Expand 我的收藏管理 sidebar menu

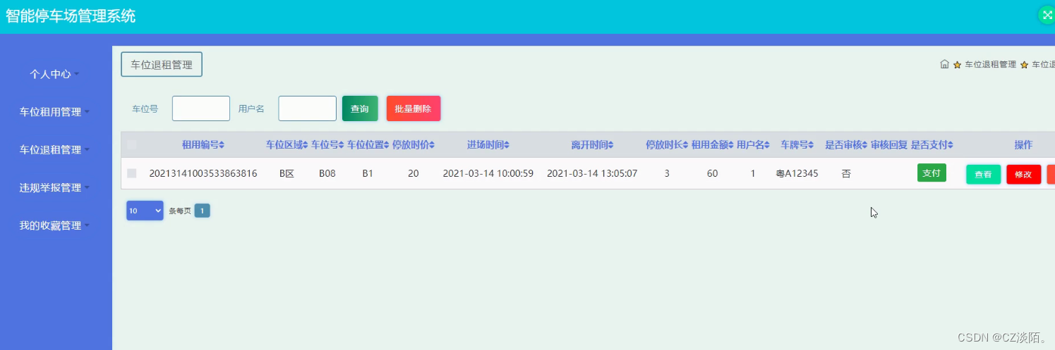[54, 225]
